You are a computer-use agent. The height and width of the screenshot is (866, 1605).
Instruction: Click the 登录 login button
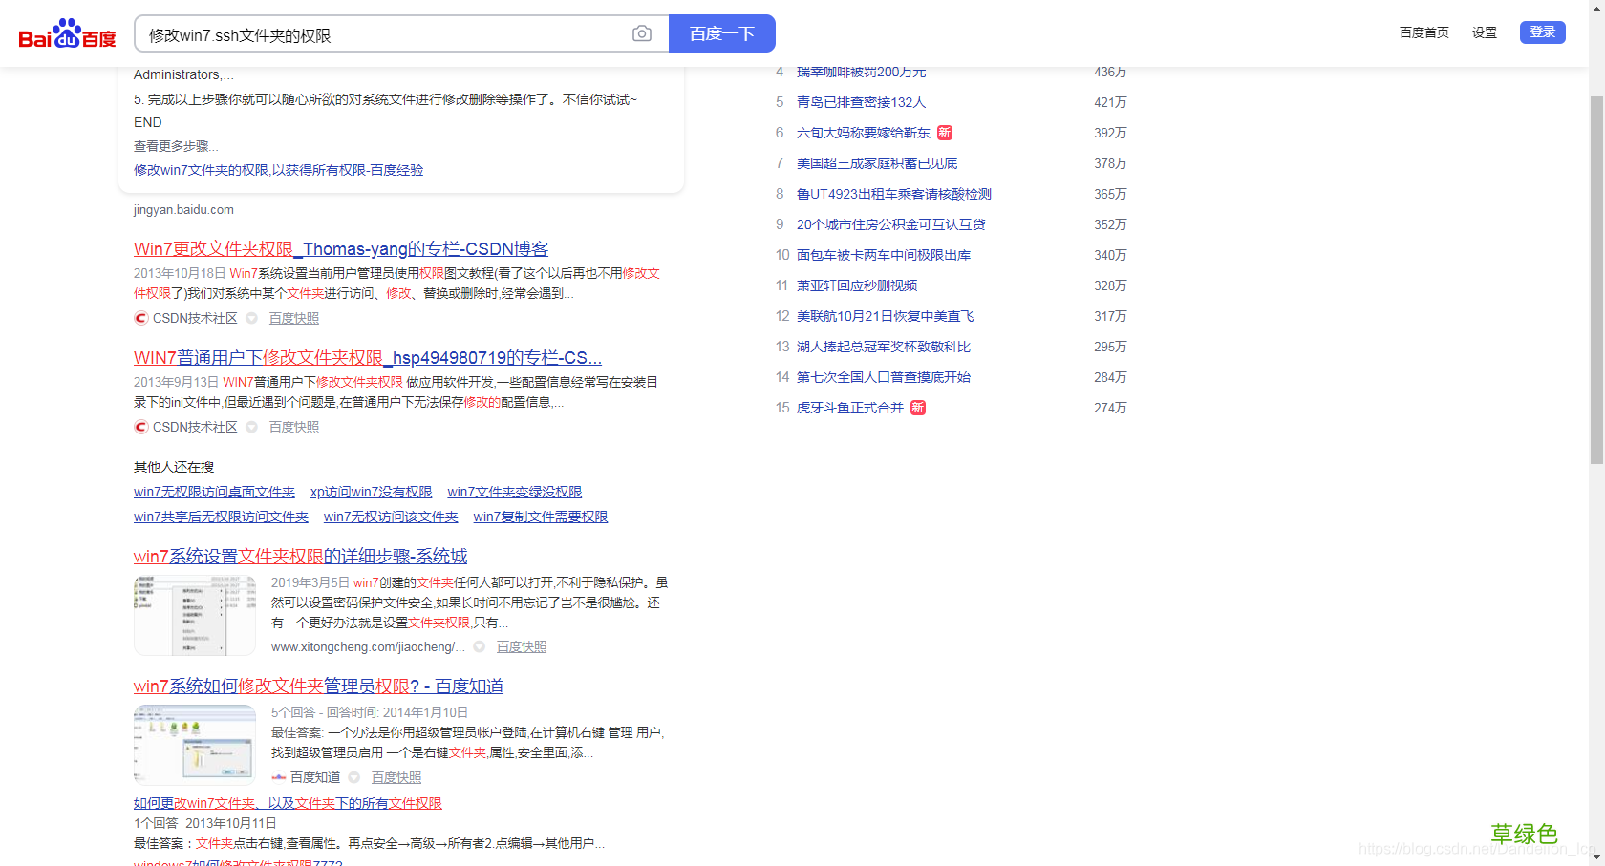pos(1542,32)
